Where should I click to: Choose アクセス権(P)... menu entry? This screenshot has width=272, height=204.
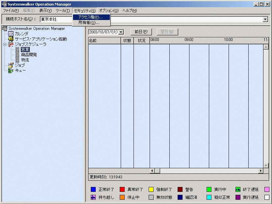pyautogui.click(x=91, y=17)
